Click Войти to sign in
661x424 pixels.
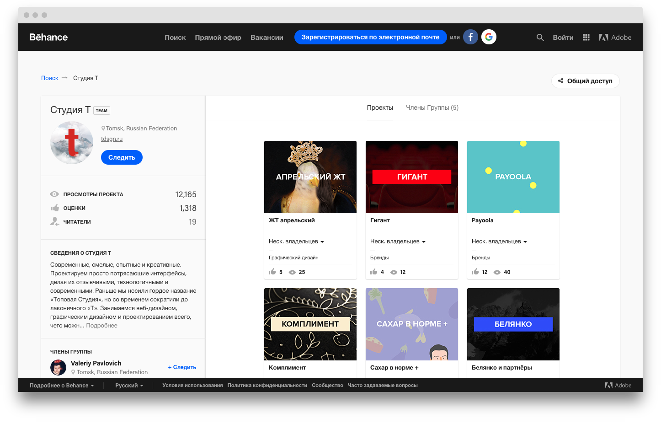click(x=563, y=38)
